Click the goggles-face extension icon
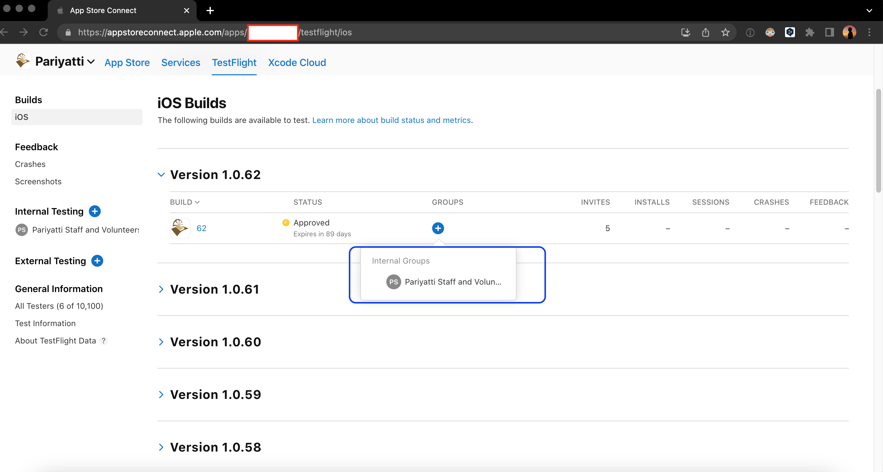The image size is (883, 472). pos(770,33)
